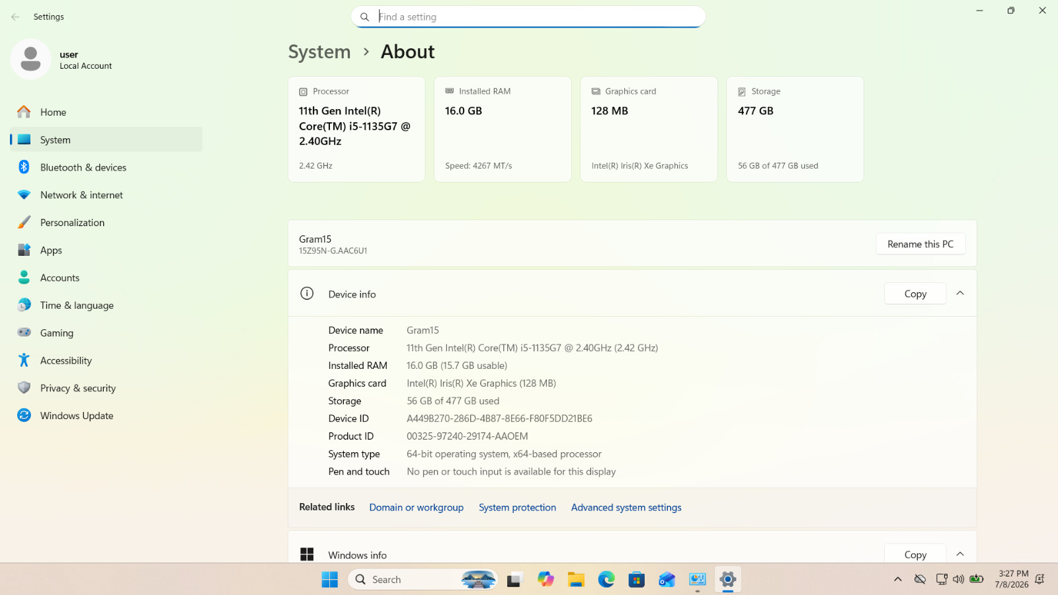This screenshot has width=1058, height=595.
Task: Select the Time & language menu item
Action: (106, 305)
